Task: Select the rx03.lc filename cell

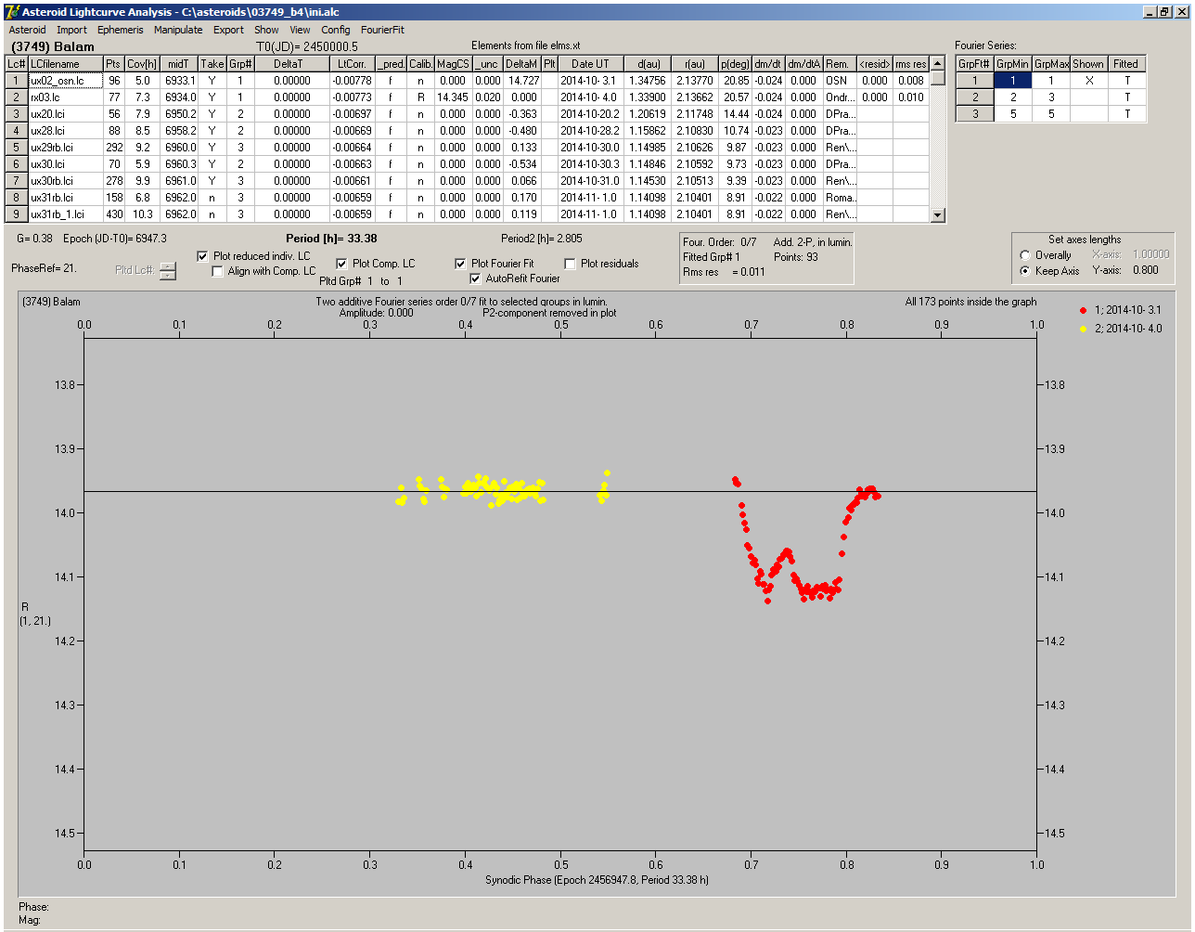Action: tap(65, 97)
